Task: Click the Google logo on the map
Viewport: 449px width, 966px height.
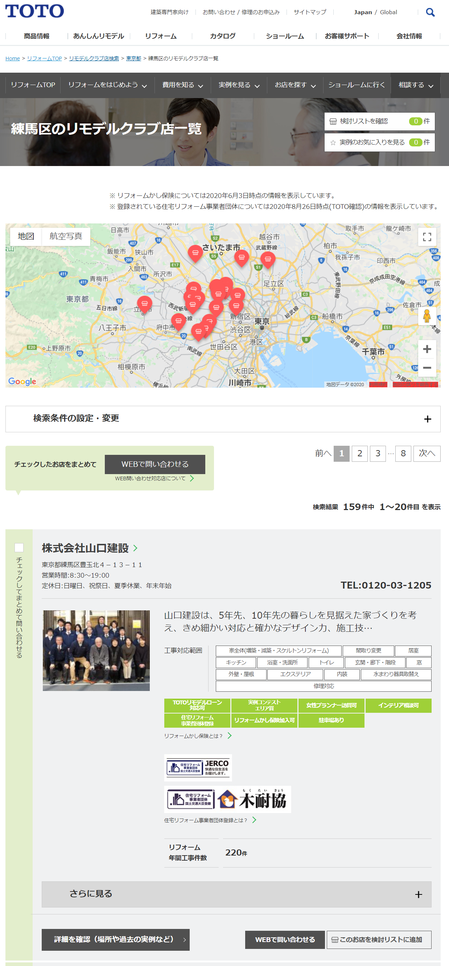Action: tap(22, 381)
